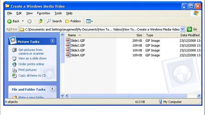The image size is (205, 115).
Task: Open the Edit menu
Action: pyautogui.click(x=19, y=13)
